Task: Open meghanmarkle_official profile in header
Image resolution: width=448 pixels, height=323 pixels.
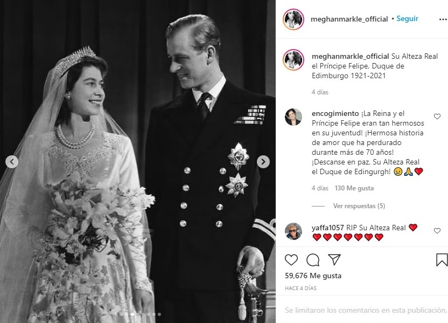Action: [349, 19]
